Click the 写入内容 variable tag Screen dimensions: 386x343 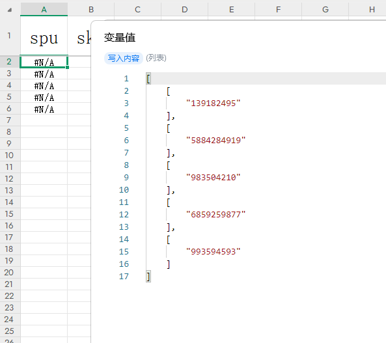(124, 59)
